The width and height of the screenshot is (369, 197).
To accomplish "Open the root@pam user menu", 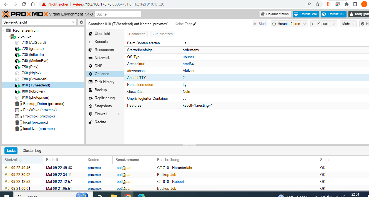I will coord(359,14).
